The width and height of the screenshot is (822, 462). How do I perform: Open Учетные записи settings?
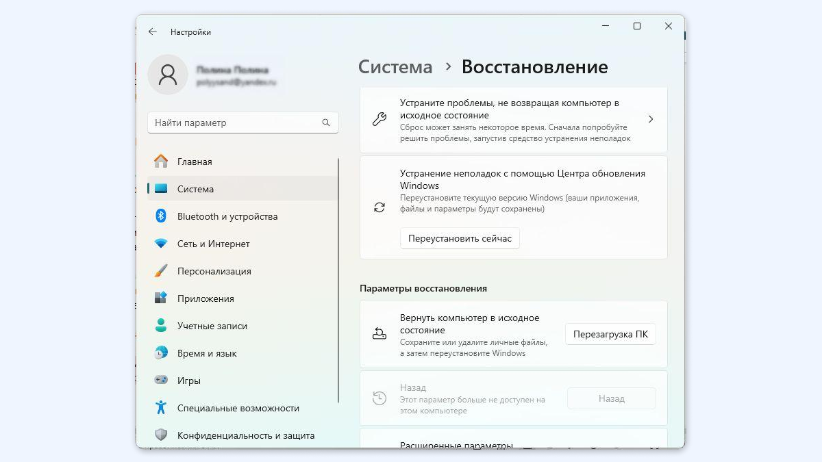pyautogui.click(x=242, y=326)
